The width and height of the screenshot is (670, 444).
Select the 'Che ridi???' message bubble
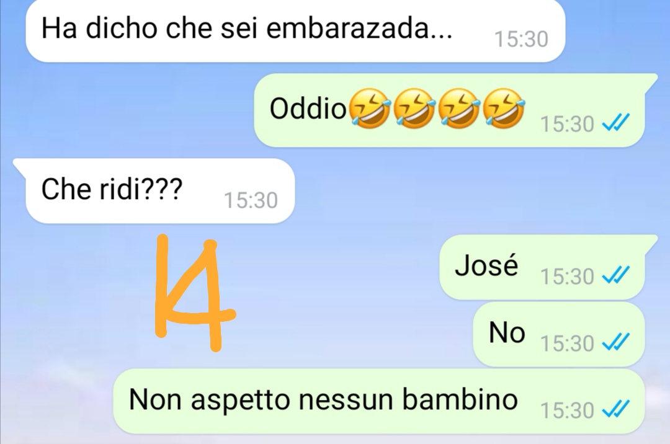click(154, 191)
